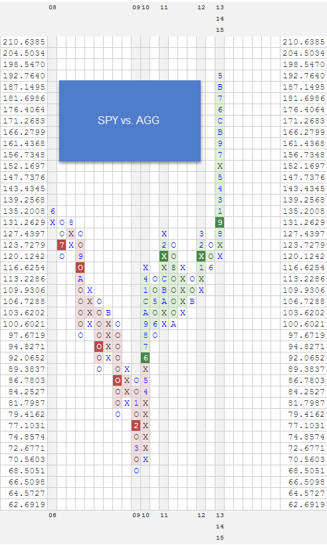
Task: Click the B at the 103.6202 row
Action: 108,313
